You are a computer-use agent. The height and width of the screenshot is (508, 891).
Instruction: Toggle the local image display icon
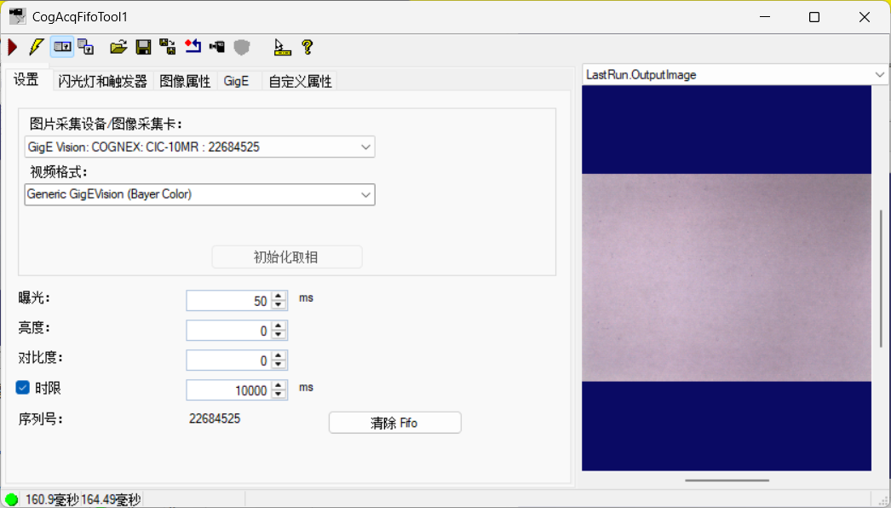(62, 47)
